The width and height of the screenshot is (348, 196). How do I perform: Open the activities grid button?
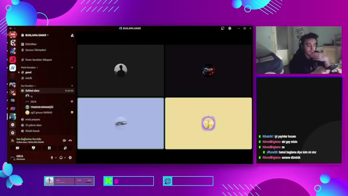(49, 148)
